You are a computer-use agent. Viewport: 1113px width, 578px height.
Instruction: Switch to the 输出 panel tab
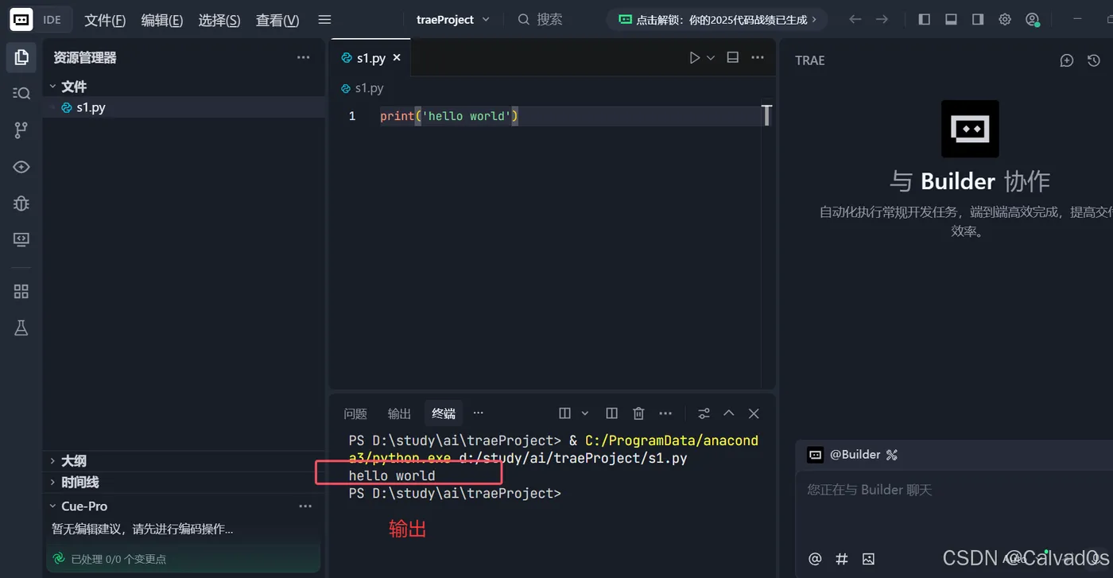(x=399, y=413)
